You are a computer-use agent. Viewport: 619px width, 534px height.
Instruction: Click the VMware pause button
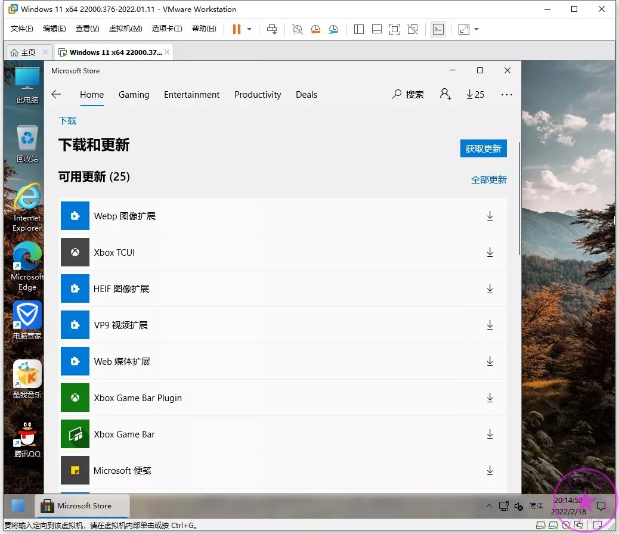pos(237,29)
